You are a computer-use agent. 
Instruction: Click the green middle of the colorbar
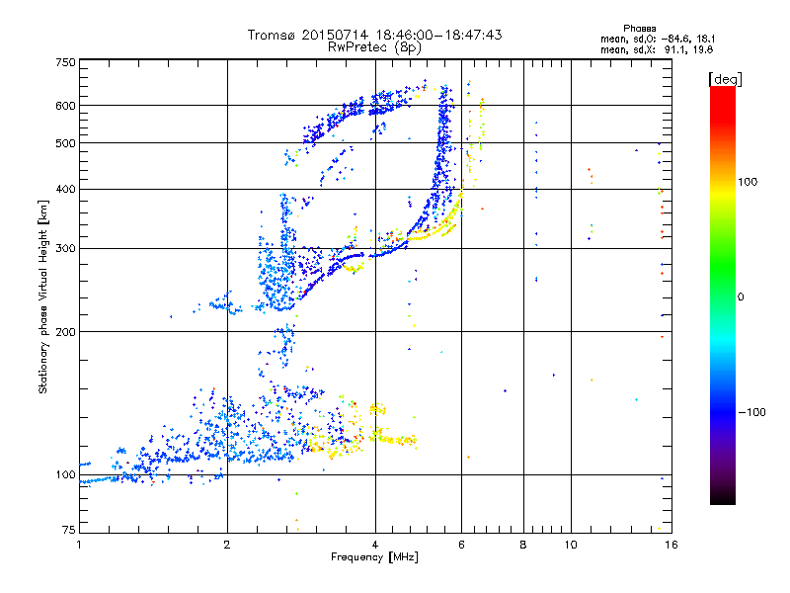point(723,267)
